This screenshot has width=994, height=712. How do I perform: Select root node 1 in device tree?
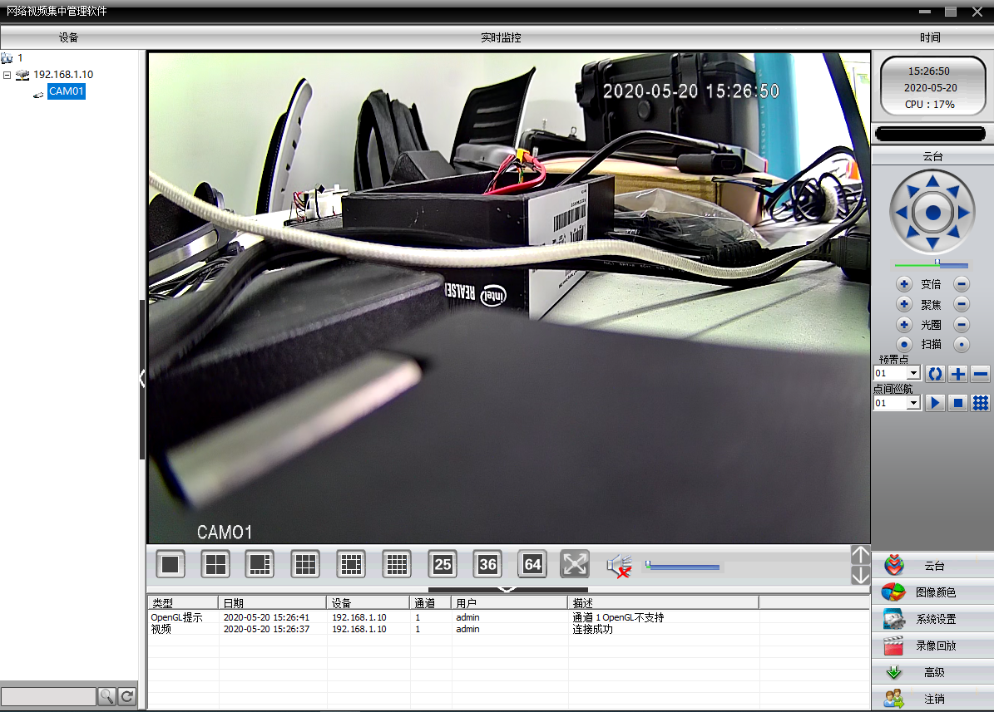click(20, 57)
